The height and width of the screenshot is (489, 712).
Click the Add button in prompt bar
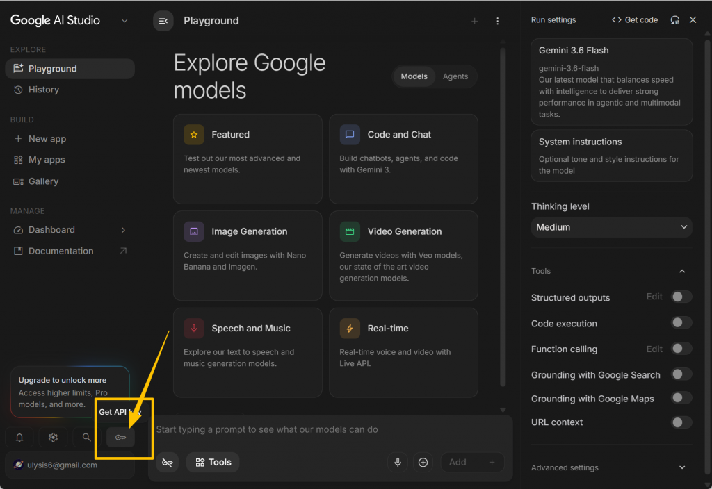472,462
